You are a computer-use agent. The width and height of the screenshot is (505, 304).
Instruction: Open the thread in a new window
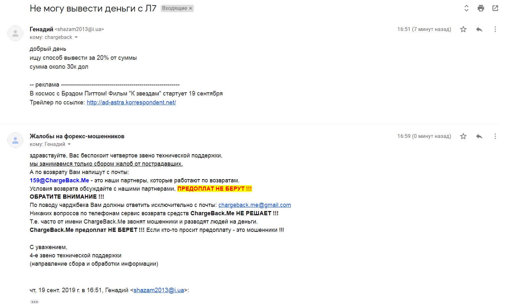click(495, 8)
